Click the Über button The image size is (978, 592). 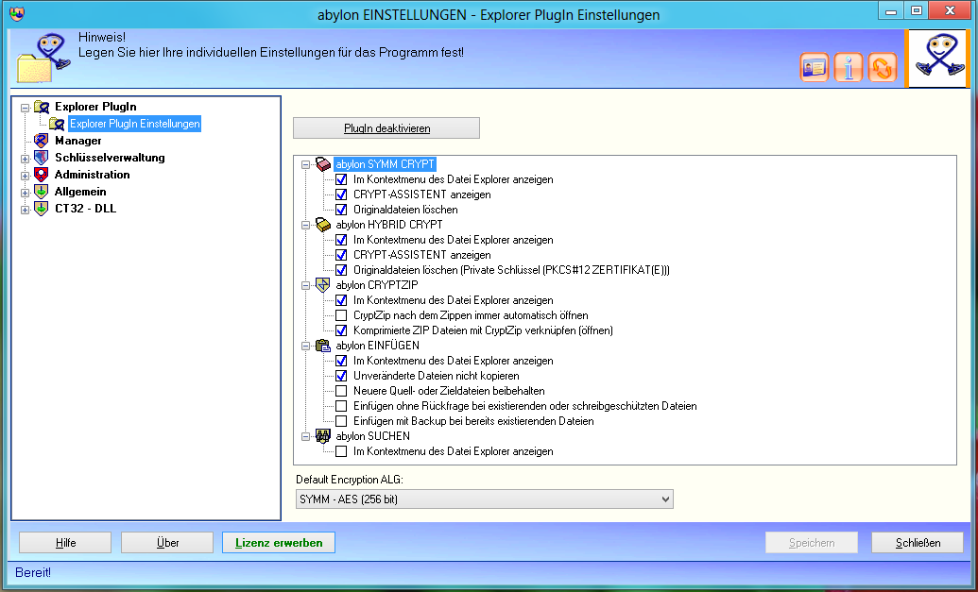click(167, 542)
